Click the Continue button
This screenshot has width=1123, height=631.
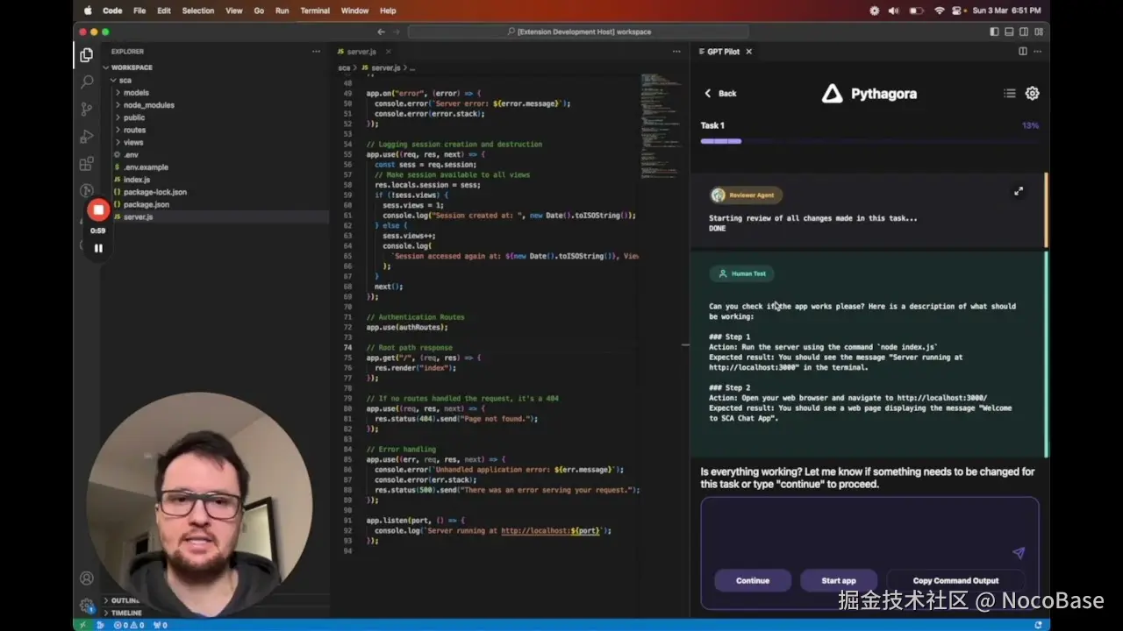753,580
